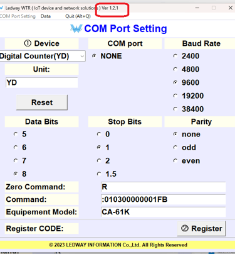Set Stop Bits to 1.5

[99, 174]
